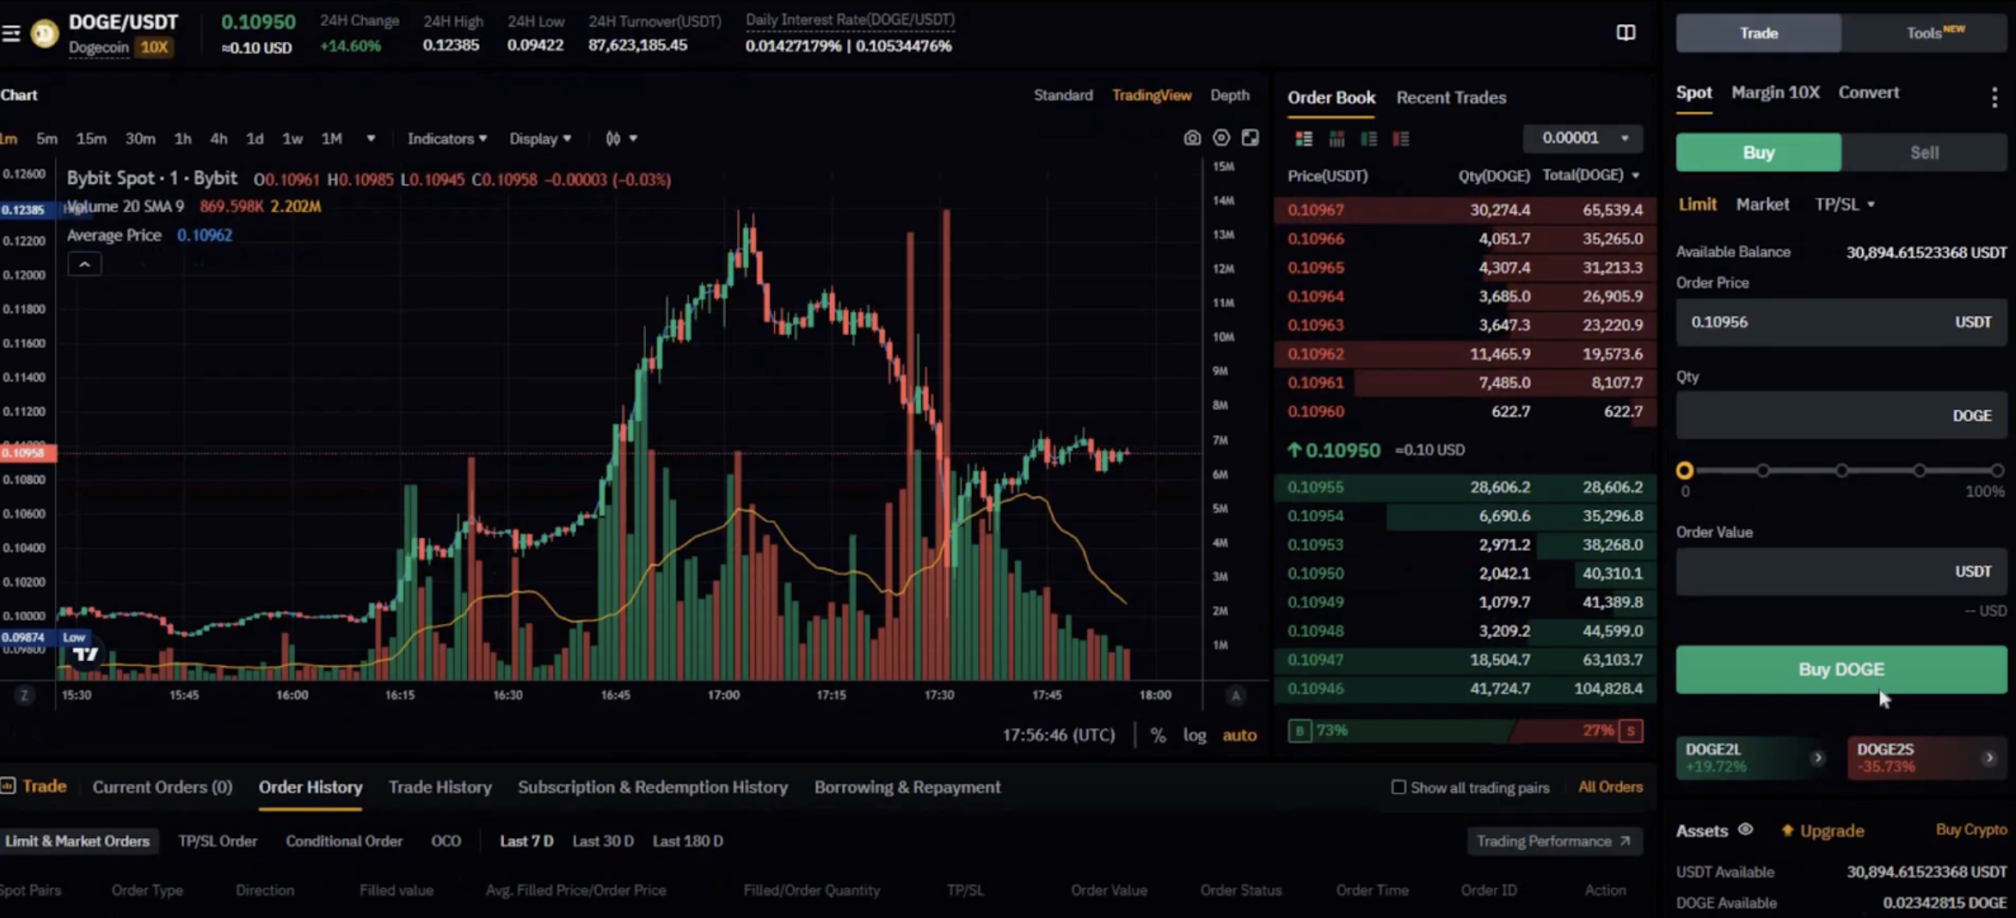The width and height of the screenshot is (2016, 918).
Task: Open DOGE2L leveraged token arrow
Action: click(x=1817, y=757)
